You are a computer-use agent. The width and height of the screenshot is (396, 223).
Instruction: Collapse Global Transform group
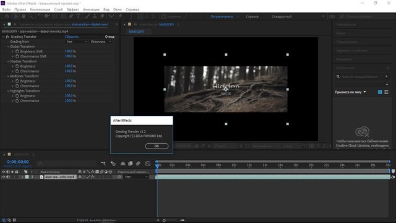[8, 46]
